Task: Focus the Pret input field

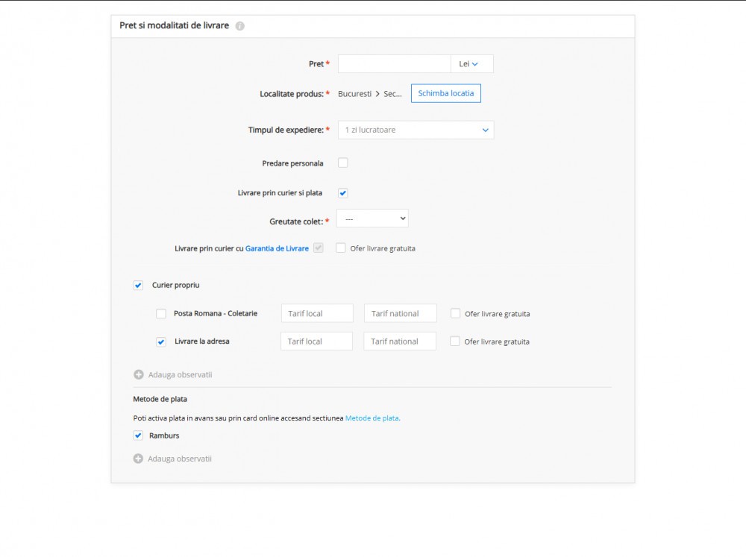Action: pos(395,63)
